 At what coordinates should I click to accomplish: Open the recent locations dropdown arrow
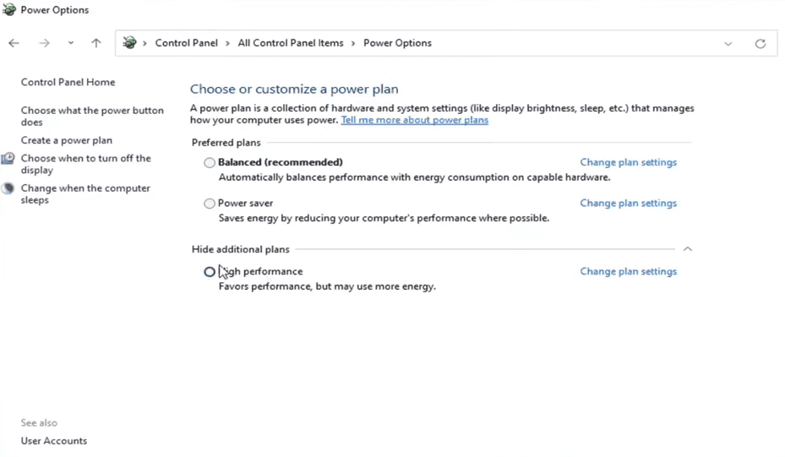click(71, 43)
